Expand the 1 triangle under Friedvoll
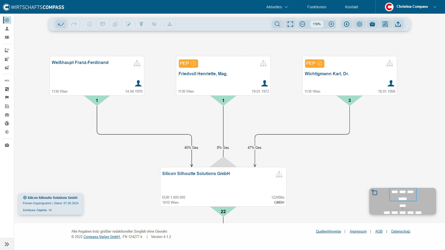The height and width of the screenshot is (250, 445). [223, 100]
